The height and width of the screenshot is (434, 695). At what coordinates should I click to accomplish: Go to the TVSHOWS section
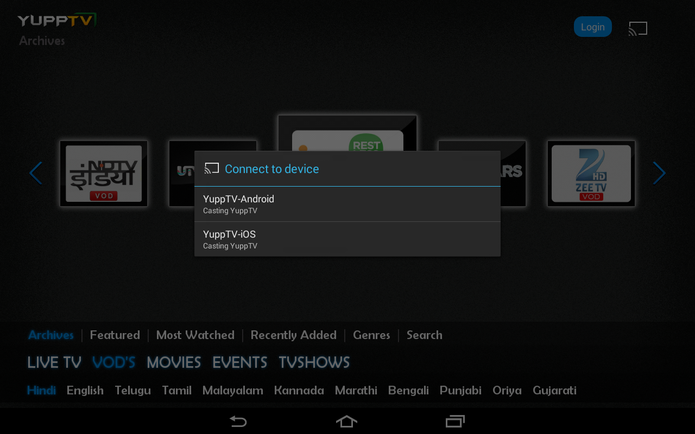click(x=314, y=362)
